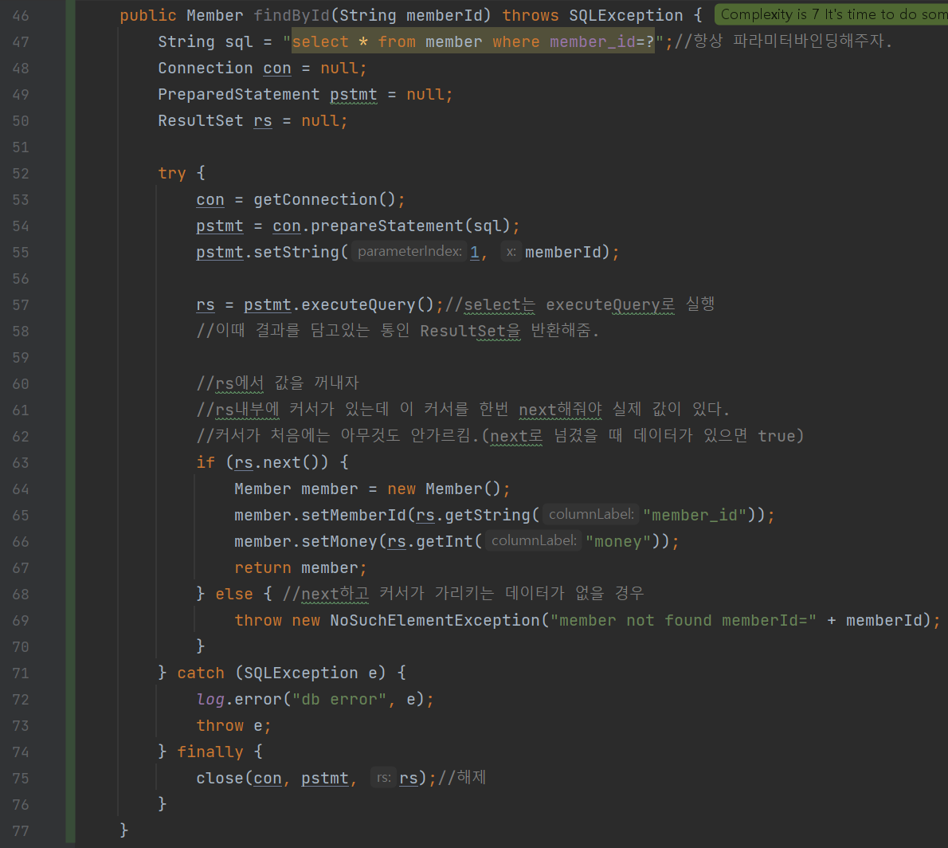Click the 'PreparedStatement' type on line 49
The height and width of the screenshot is (848, 948).
[238, 94]
